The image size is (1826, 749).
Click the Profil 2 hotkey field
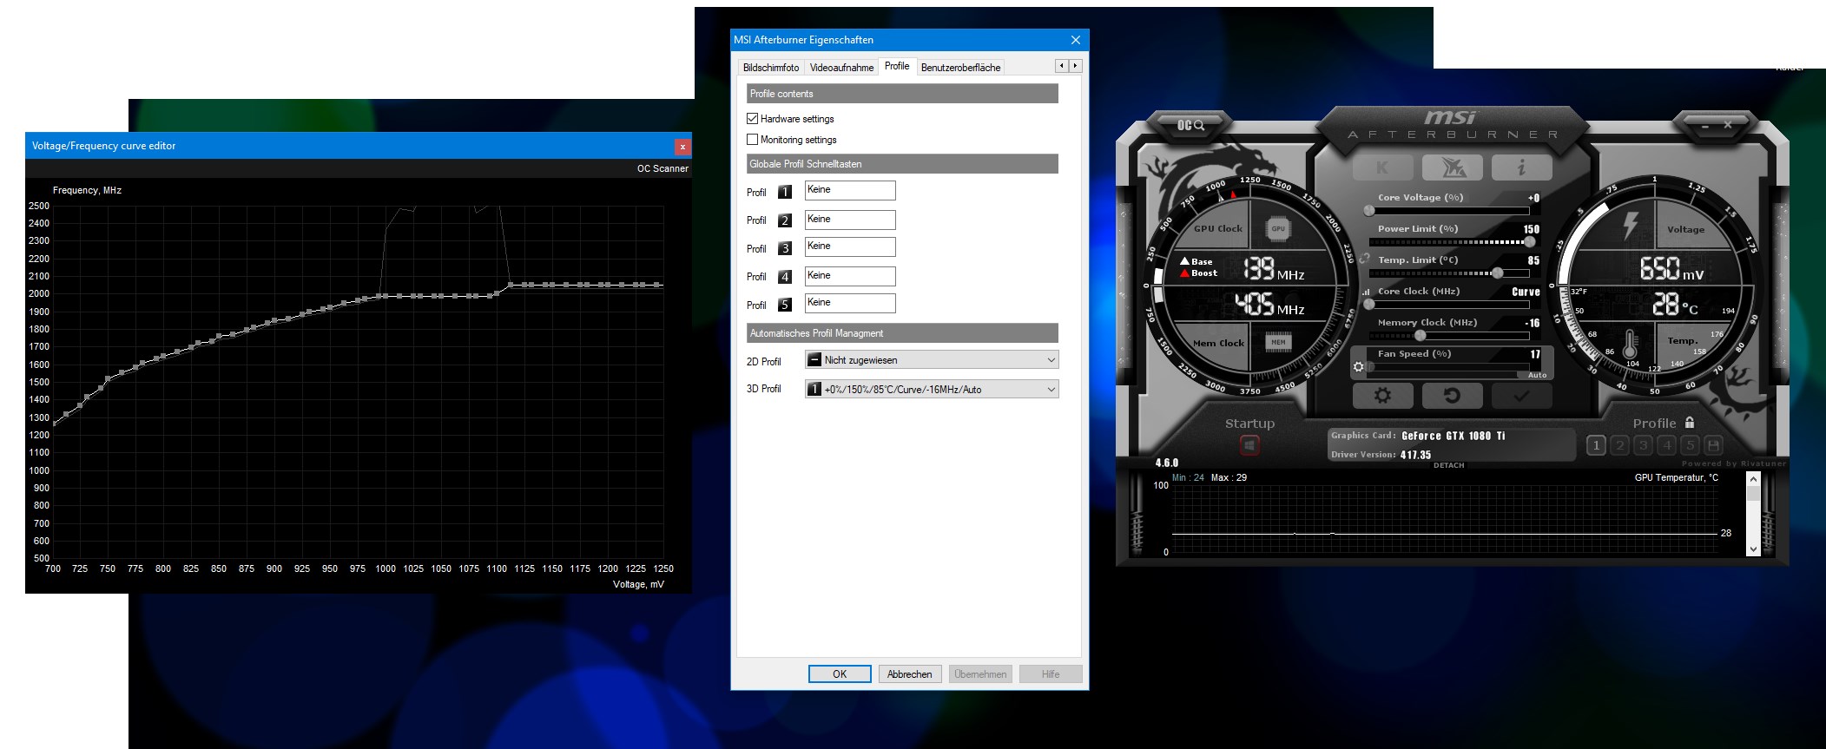point(850,220)
